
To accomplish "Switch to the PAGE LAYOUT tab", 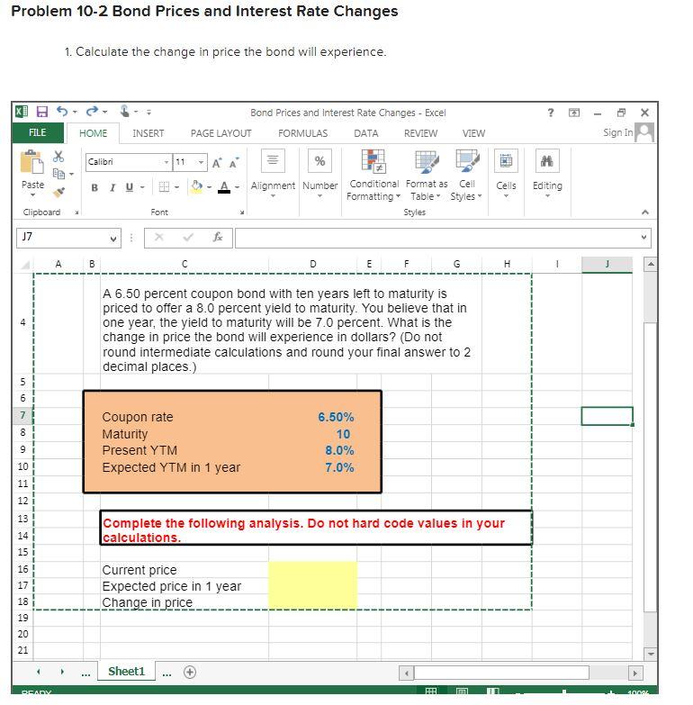I will click(220, 133).
